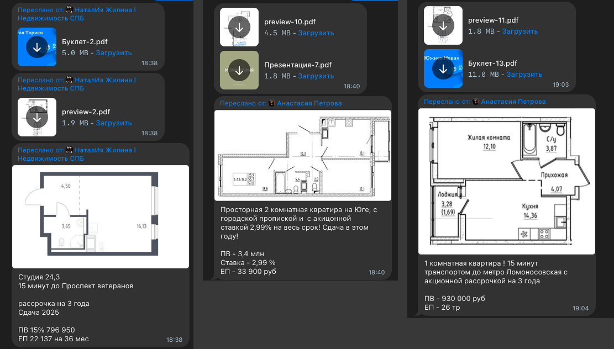Click text 'ЕП - 33 900 руб'

pyautogui.click(x=248, y=272)
